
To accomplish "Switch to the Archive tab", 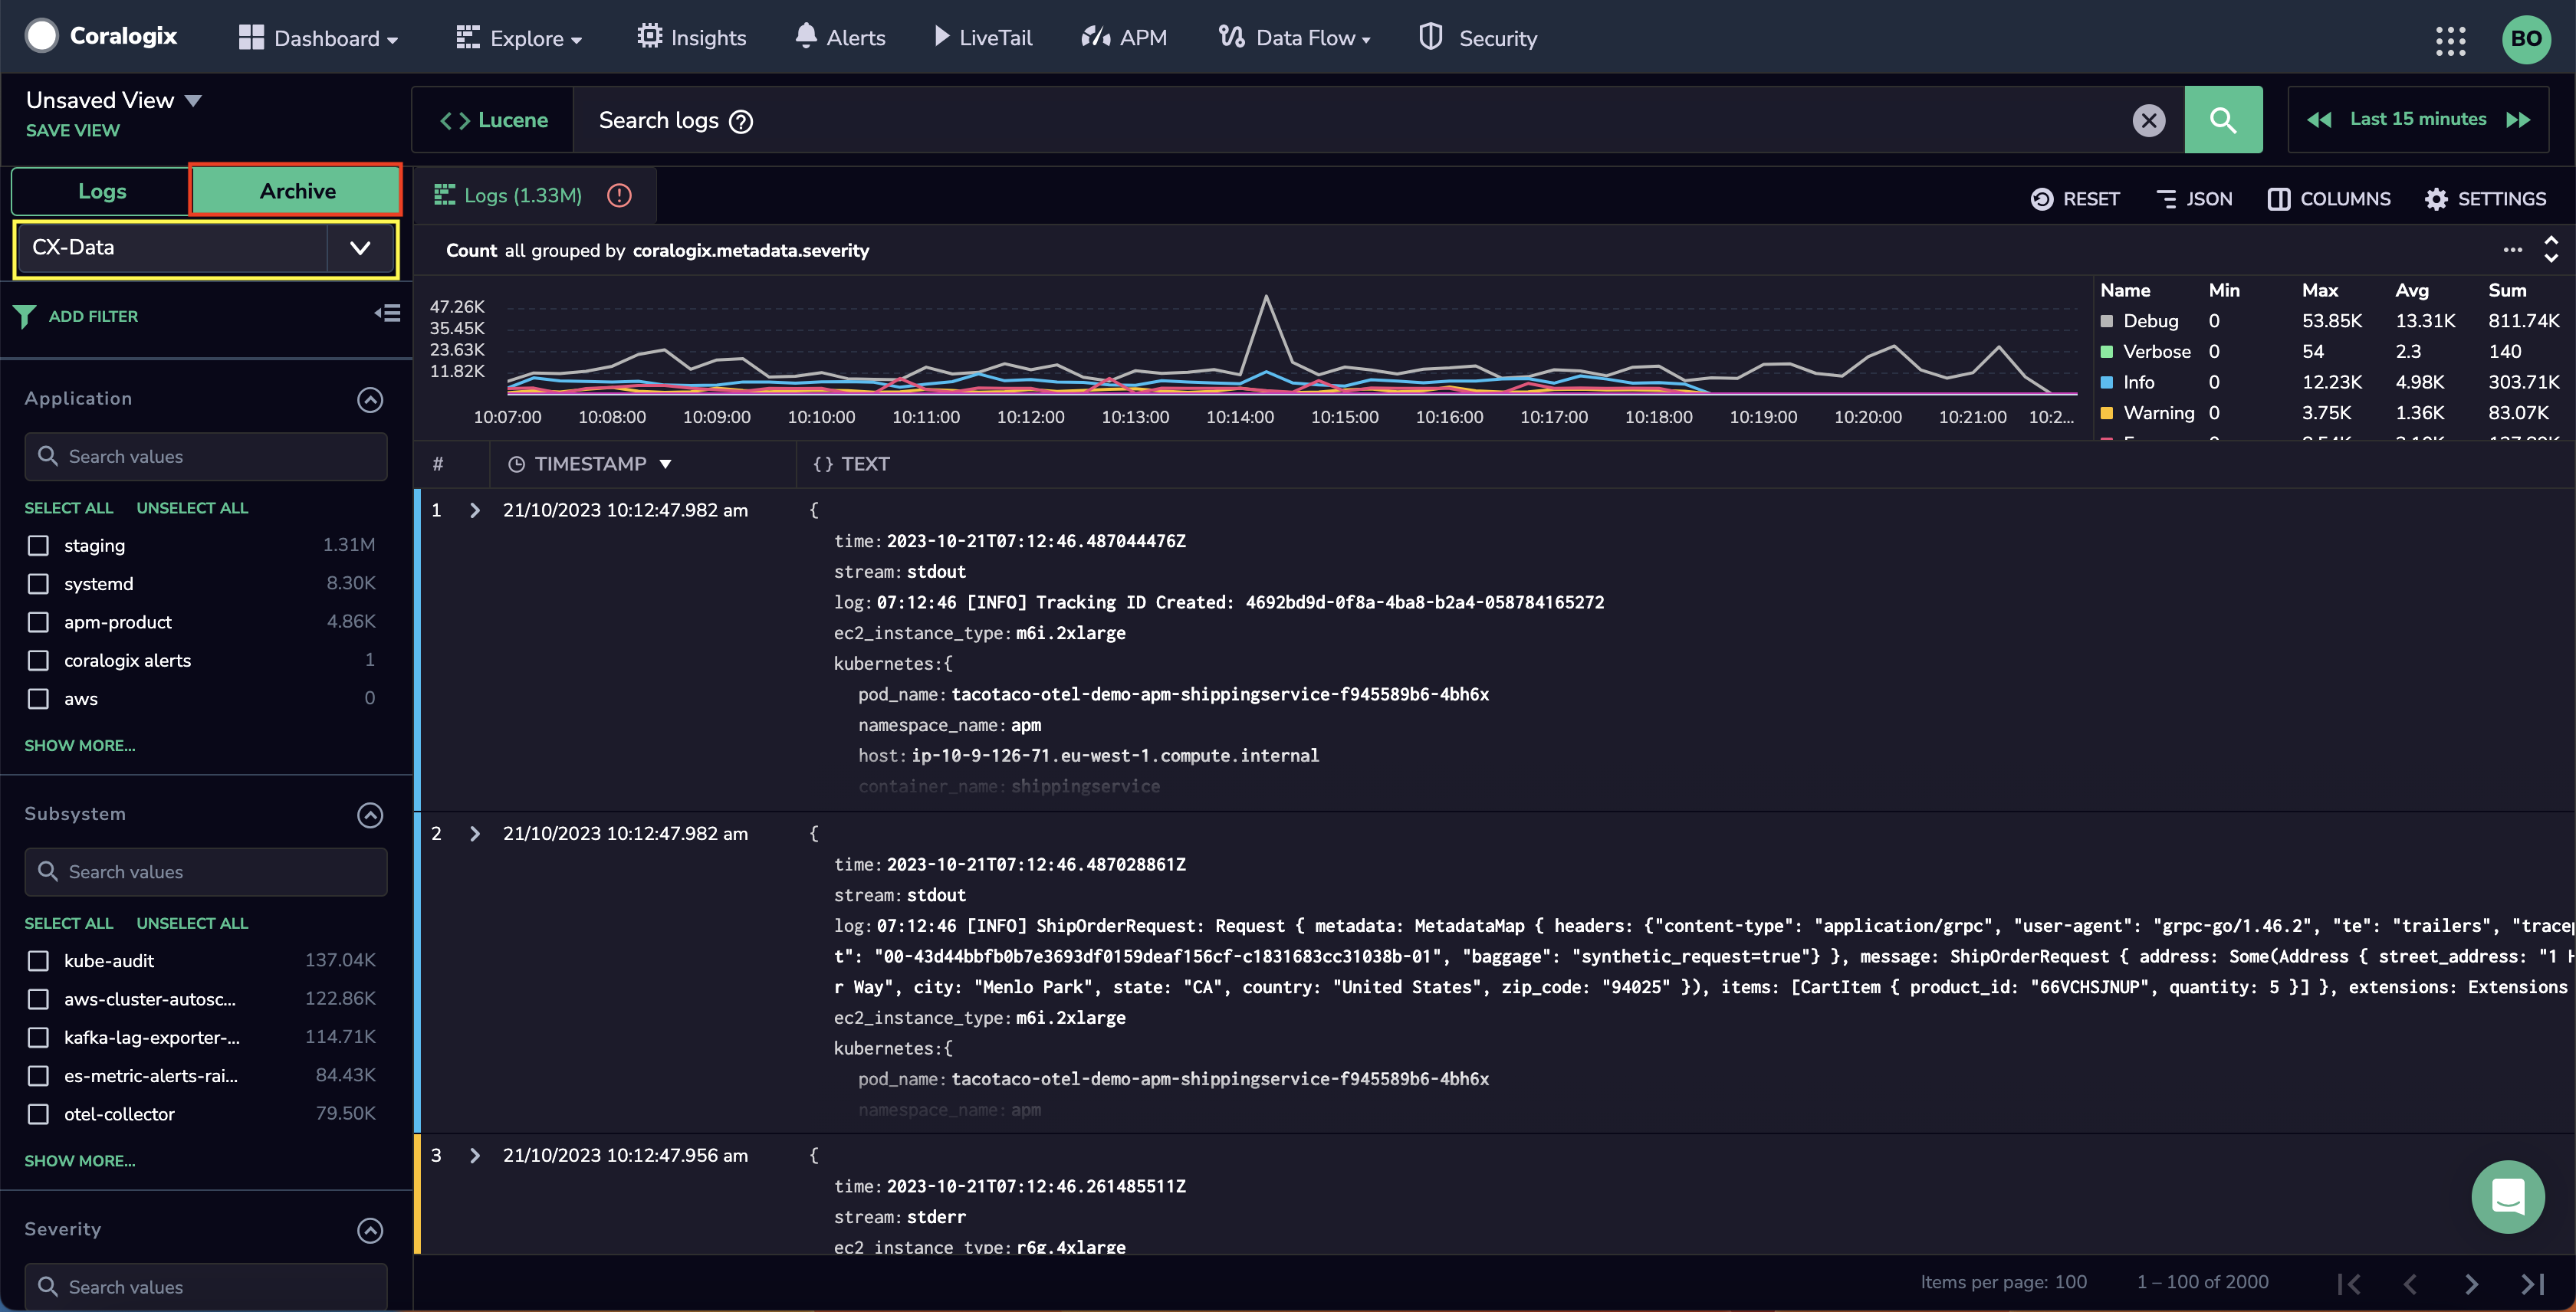I will [297, 190].
